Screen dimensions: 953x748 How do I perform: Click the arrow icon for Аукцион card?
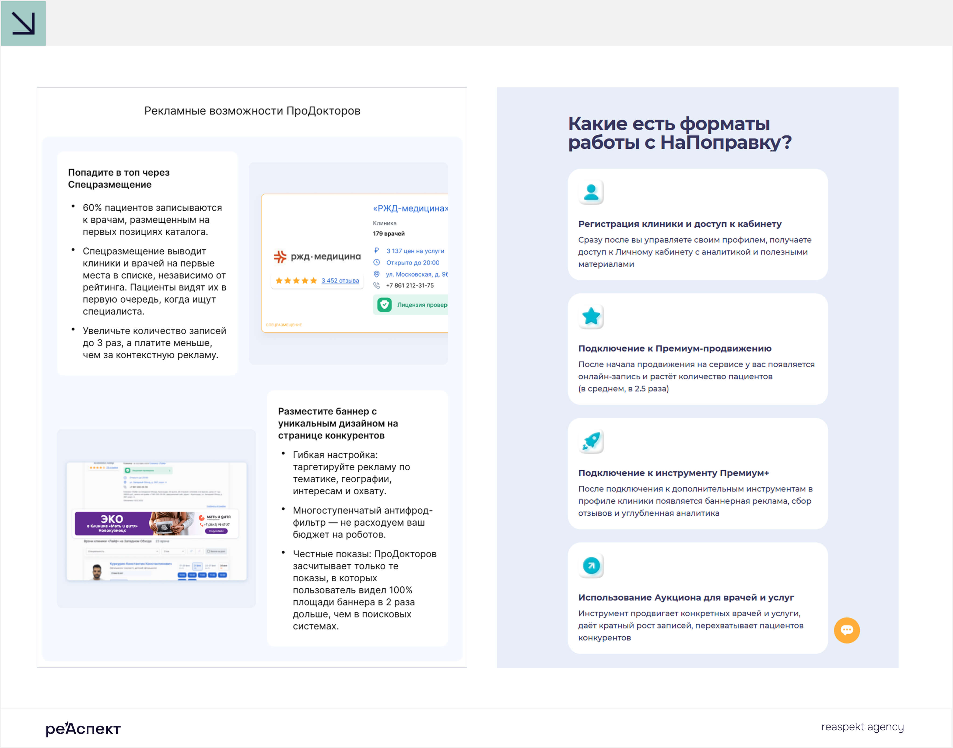coord(591,565)
